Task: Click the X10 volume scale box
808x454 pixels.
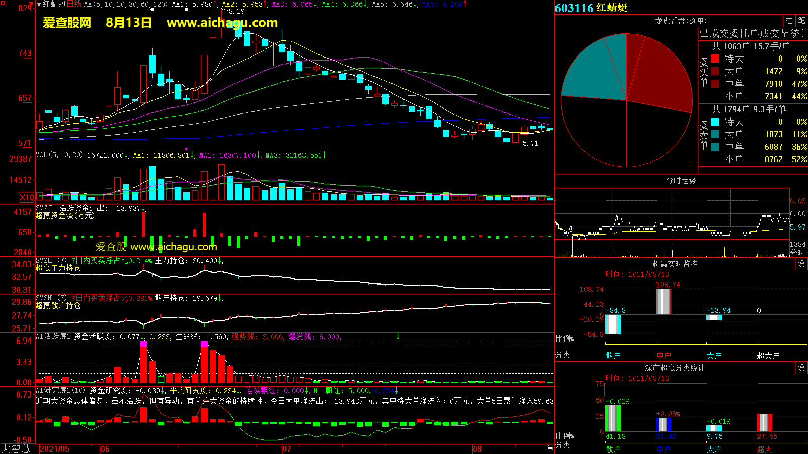Action: pyautogui.click(x=27, y=197)
